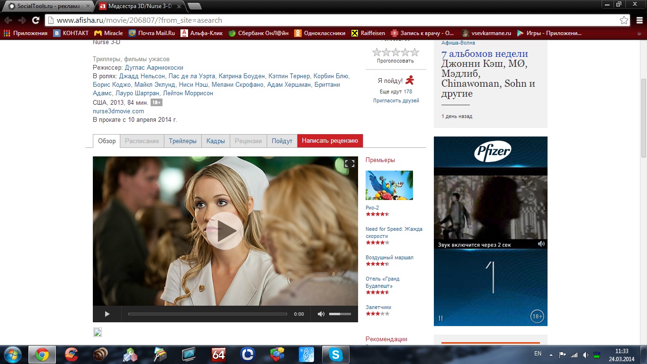Switch to the Расписание tab
This screenshot has height=364, width=647.
(x=142, y=141)
